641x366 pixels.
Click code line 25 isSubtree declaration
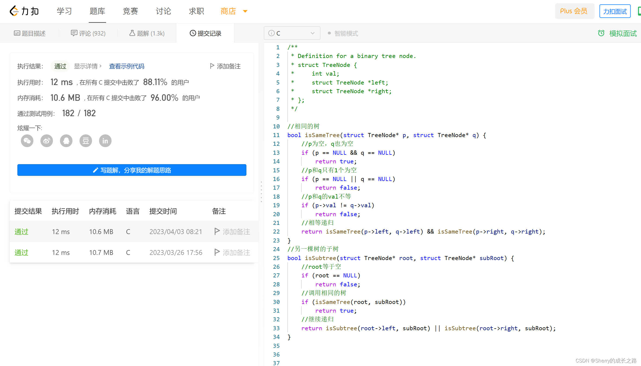tap(401, 258)
